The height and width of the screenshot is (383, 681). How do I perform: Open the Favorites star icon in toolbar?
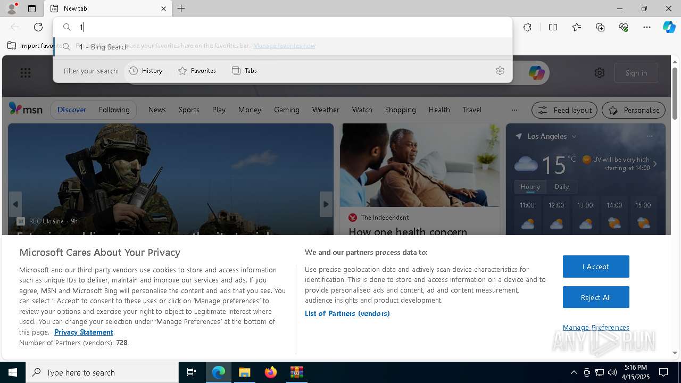pos(577,27)
